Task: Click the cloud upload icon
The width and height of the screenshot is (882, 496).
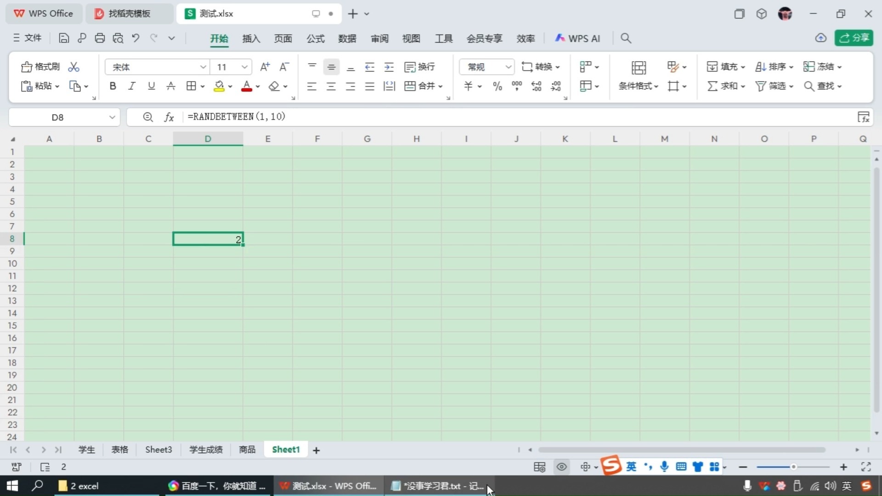Action: point(821,38)
